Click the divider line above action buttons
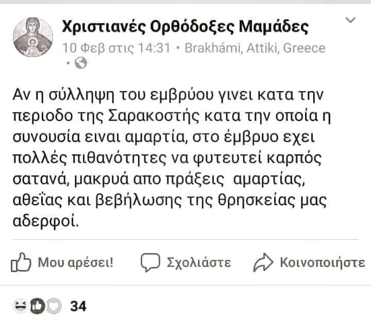This screenshot has height=323, width=371. pyautogui.click(x=185, y=239)
